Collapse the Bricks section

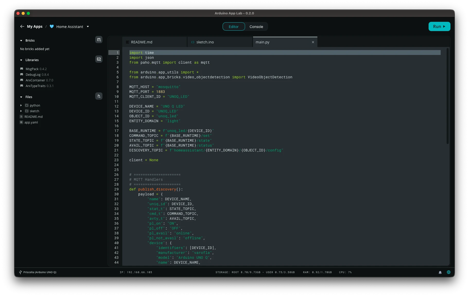[21, 41]
